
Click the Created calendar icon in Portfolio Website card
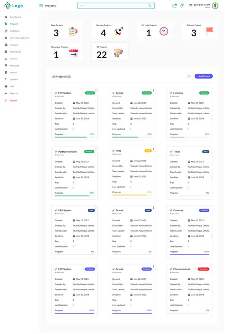click(74, 162)
